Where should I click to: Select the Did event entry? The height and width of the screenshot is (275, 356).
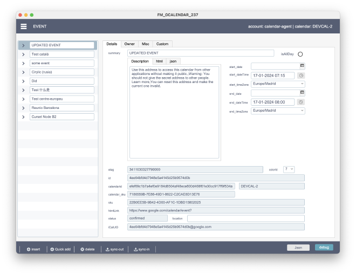click(61, 81)
